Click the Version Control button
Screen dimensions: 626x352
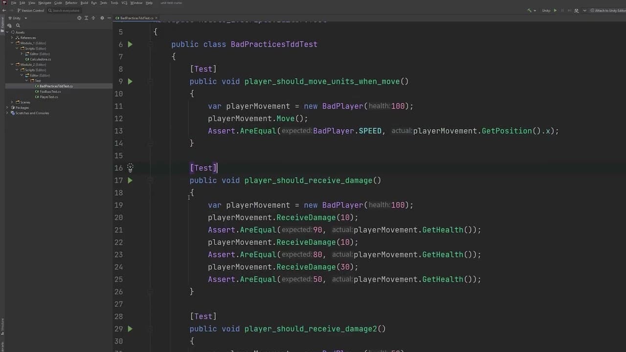(32, 10)
